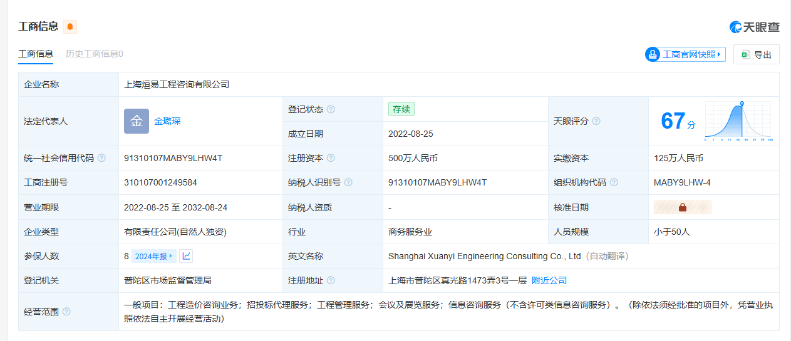Click the help icon beside 组织机构代码
This screenshot has width=791, height=341.
coord(614,182)
